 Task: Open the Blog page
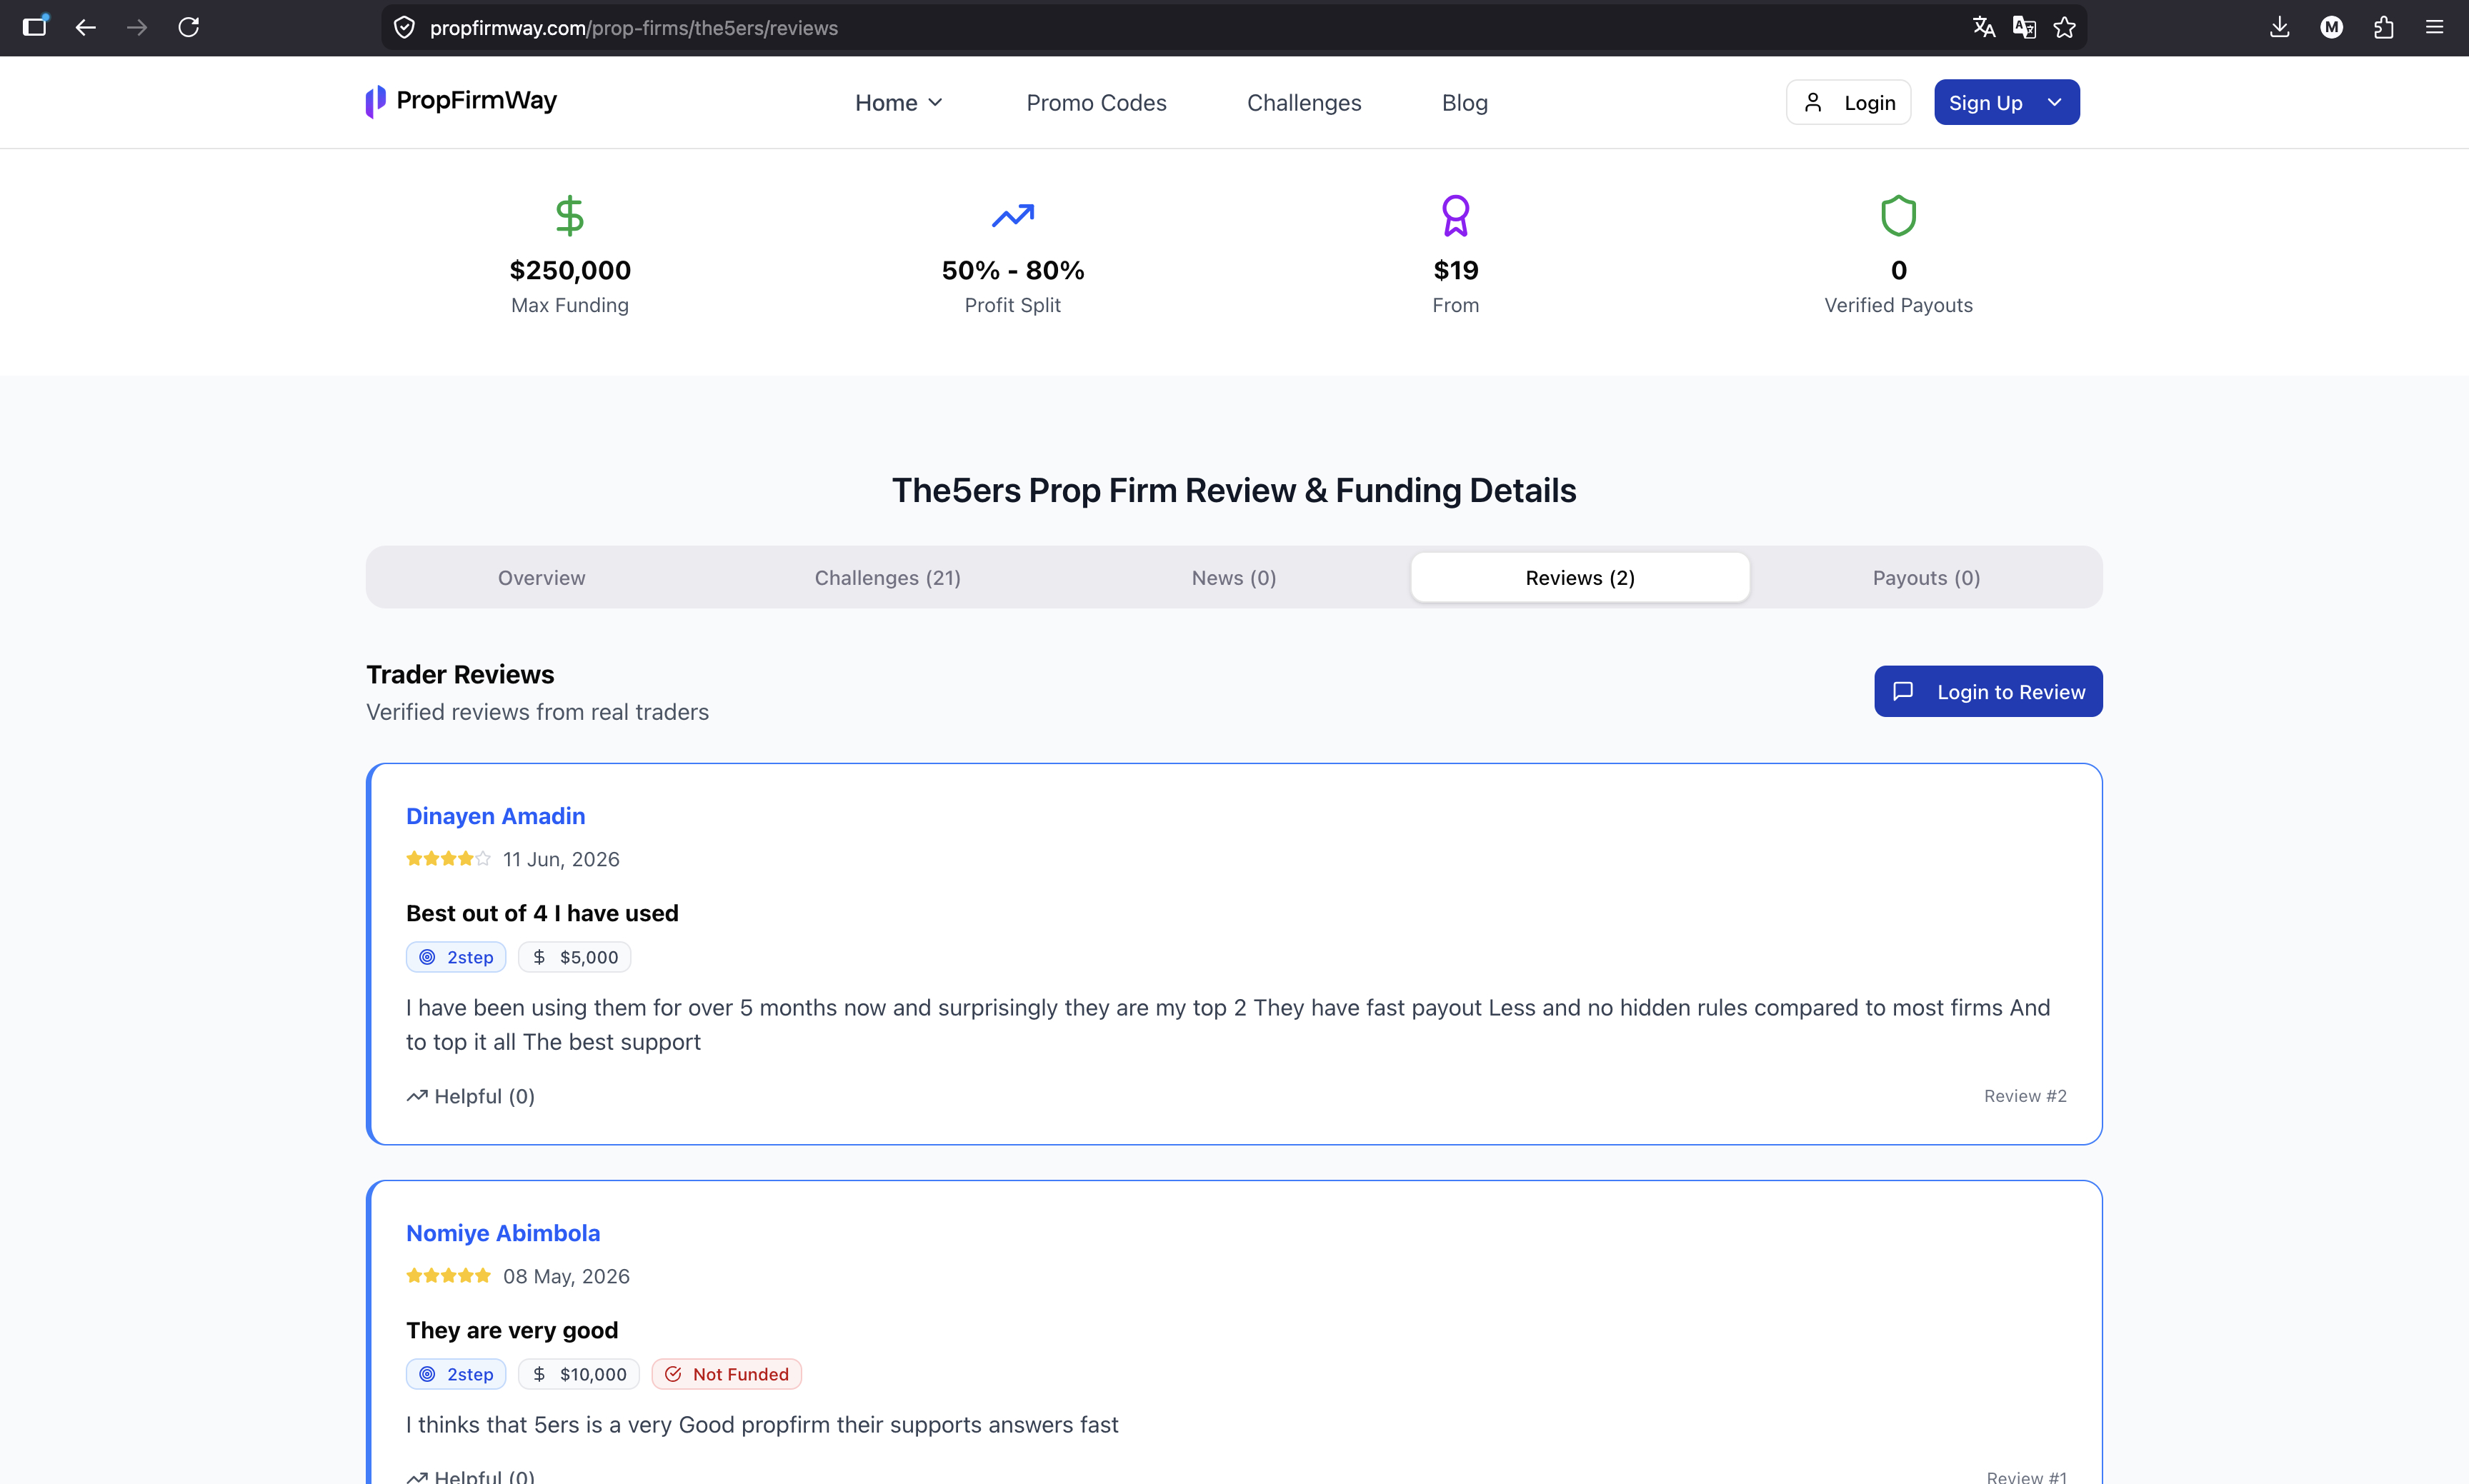click(1465, 102)
